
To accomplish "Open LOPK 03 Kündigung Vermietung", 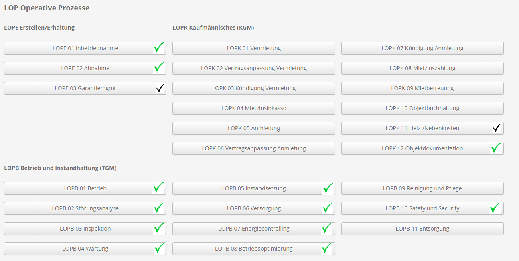I will tap(254, 88).
